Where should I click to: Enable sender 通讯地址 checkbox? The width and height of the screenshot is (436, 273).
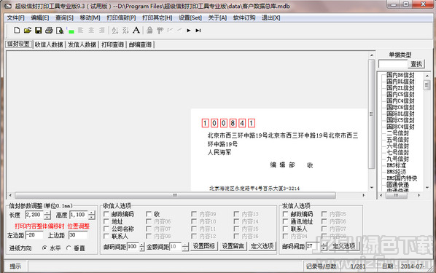pyautogui.click(x=285, y=221)
